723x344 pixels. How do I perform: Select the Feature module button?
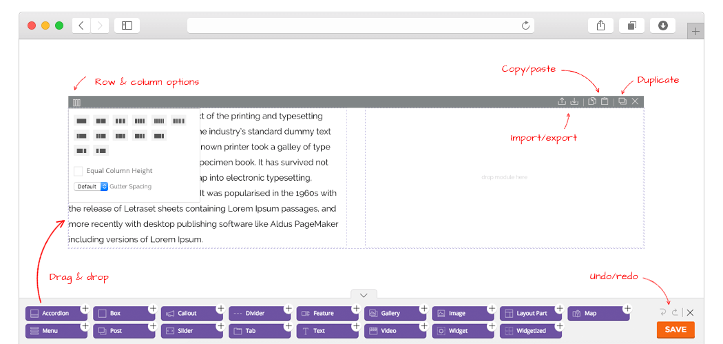327,314
